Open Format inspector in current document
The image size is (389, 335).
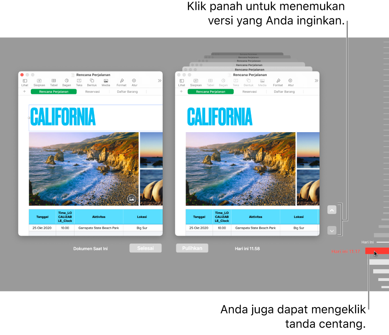[121, 83]
